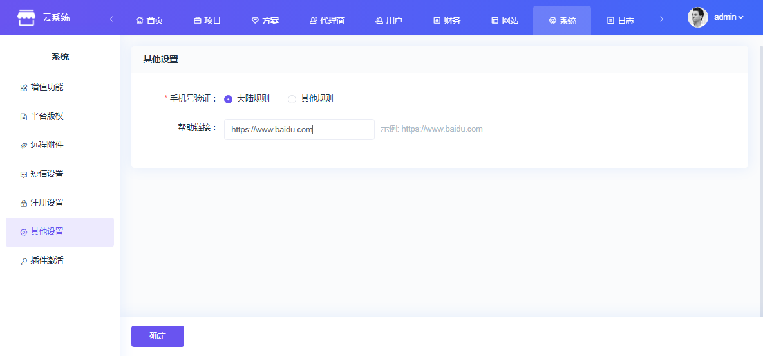Click the people icon beside 用户

click(379, 21)
